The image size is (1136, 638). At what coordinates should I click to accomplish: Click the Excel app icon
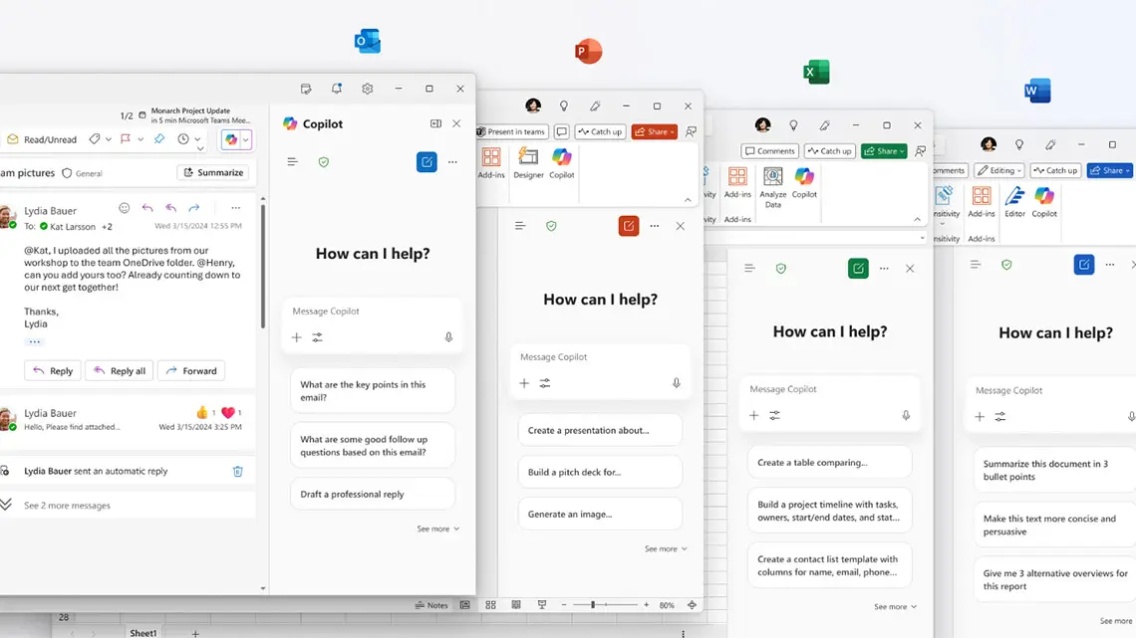click(816, 72)
